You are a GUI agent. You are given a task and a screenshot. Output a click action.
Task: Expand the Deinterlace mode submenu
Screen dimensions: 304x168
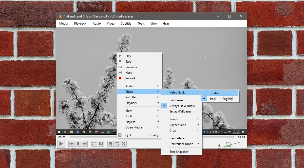pyautogui.click(x=182, y=144)
